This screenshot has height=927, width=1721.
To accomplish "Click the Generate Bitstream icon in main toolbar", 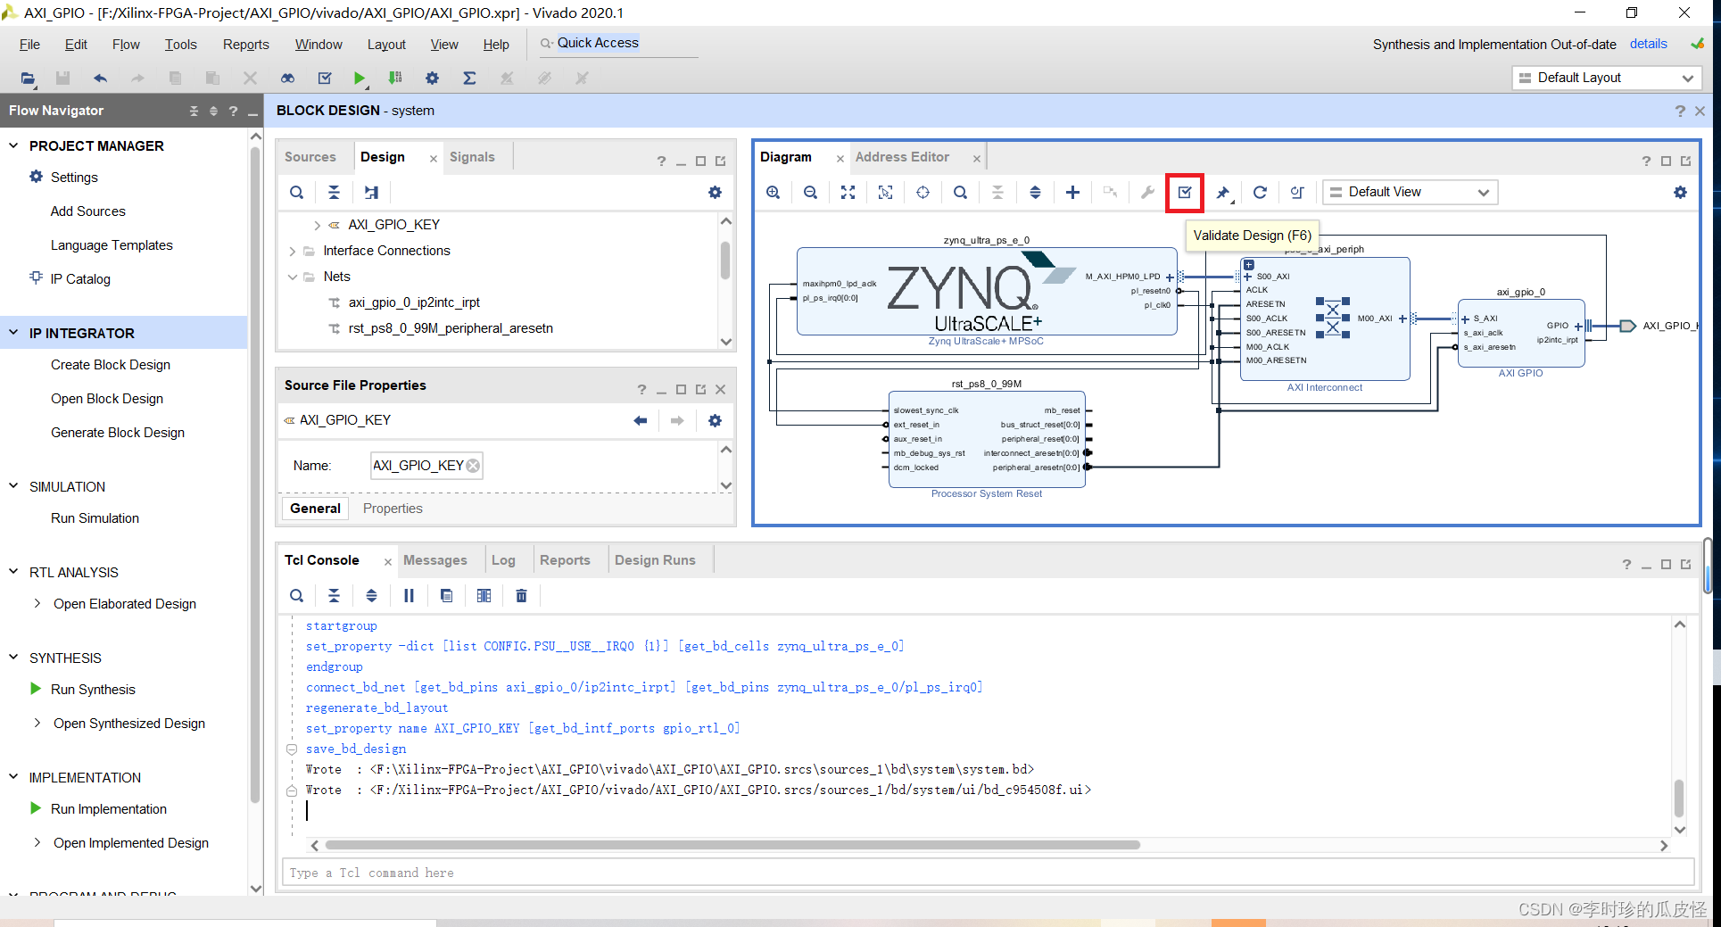I will 395,79.
